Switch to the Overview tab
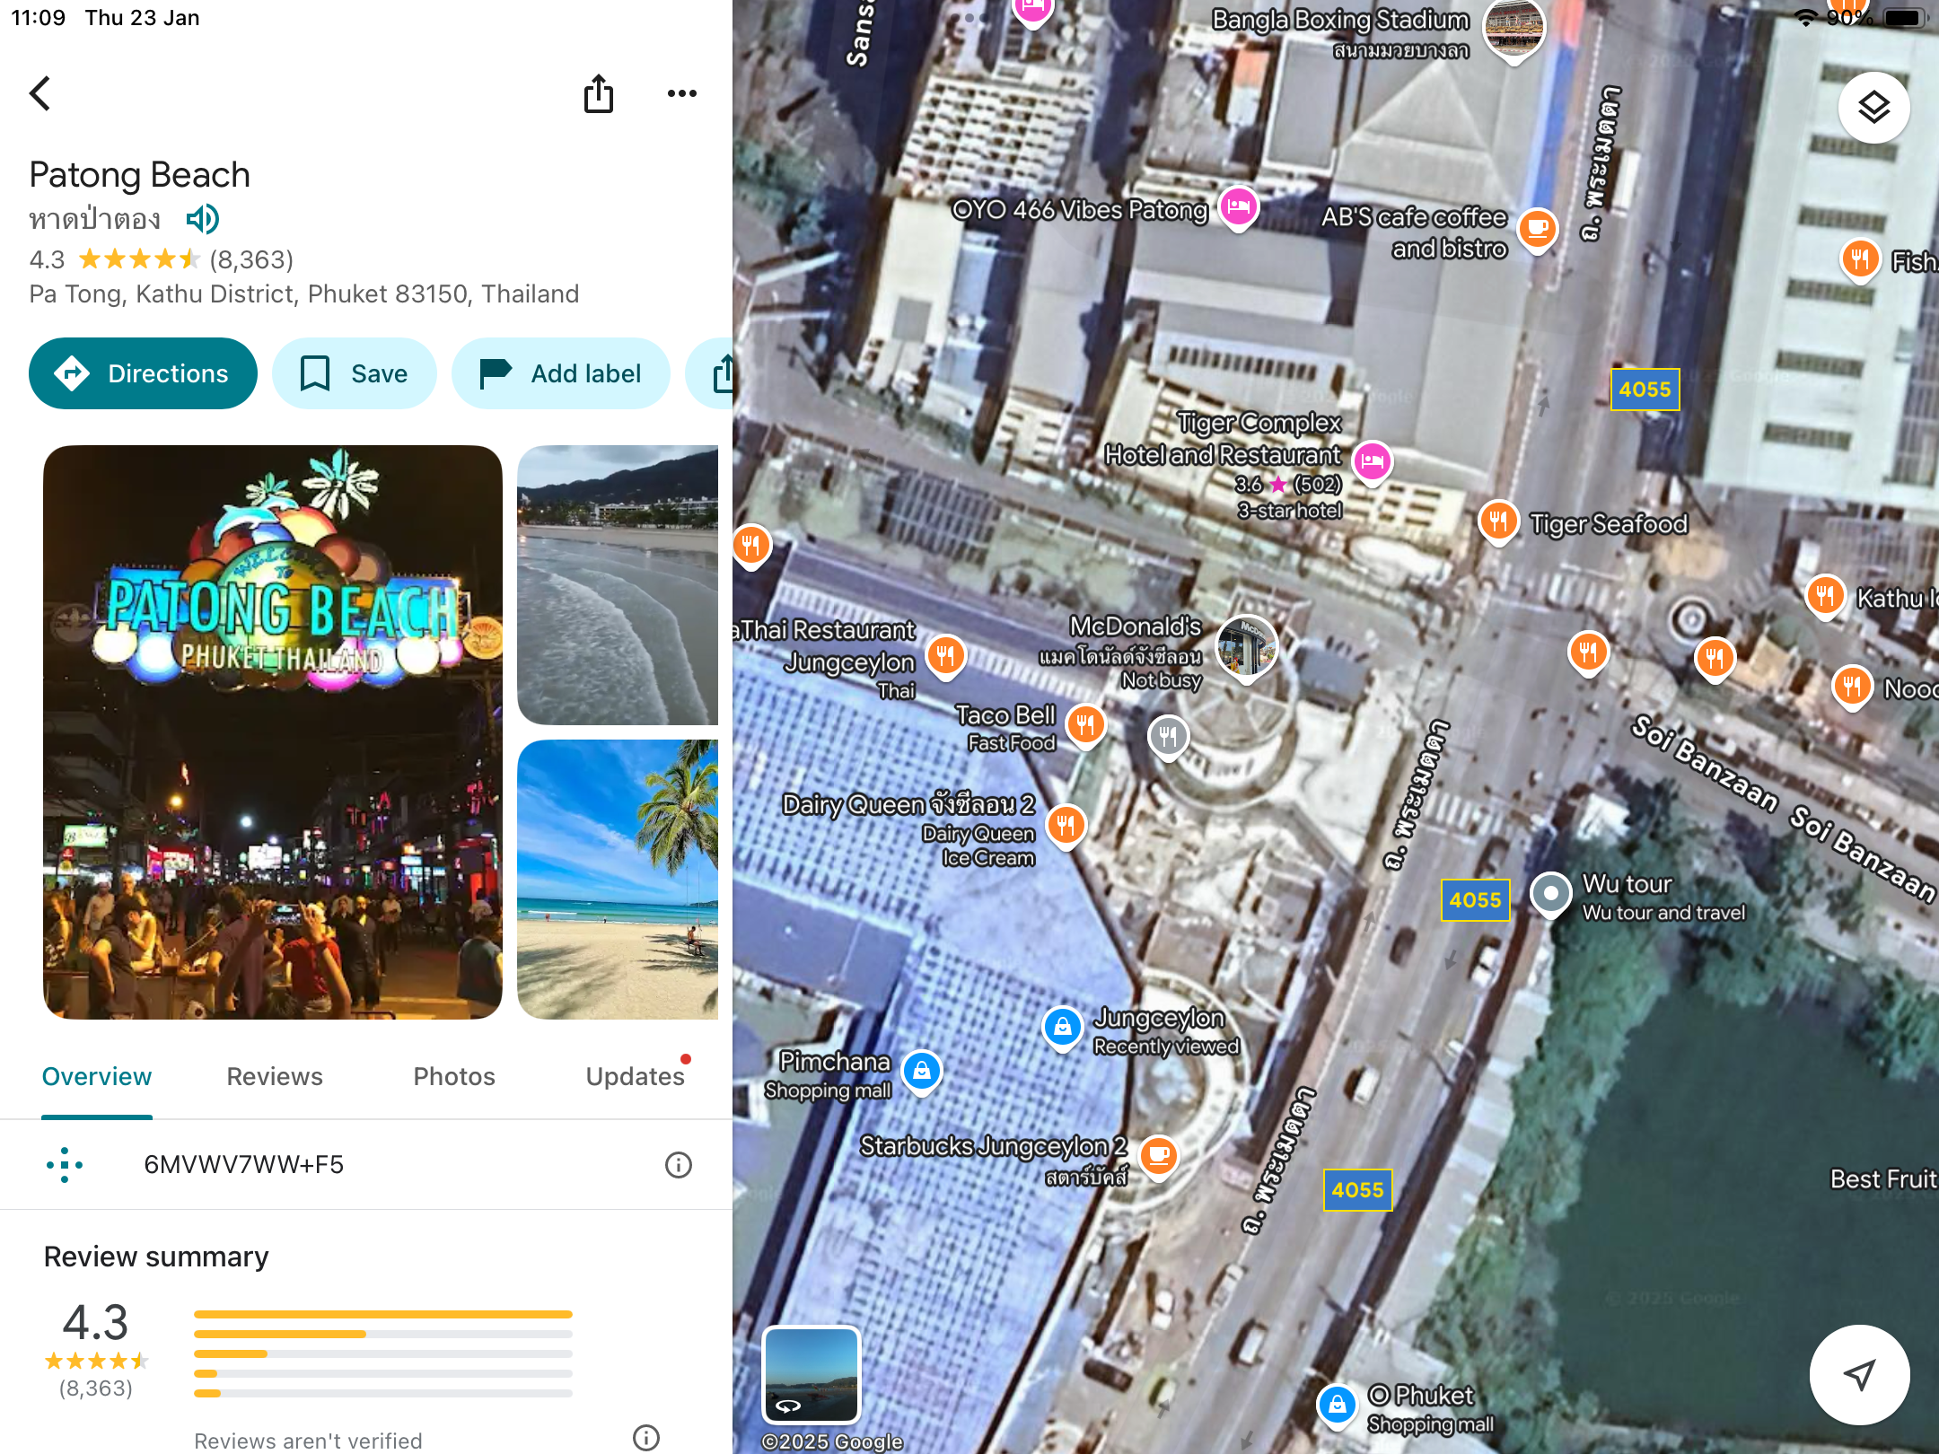The height and width of the screenshot is (1454, 1939). click(x=97, y=1076)
